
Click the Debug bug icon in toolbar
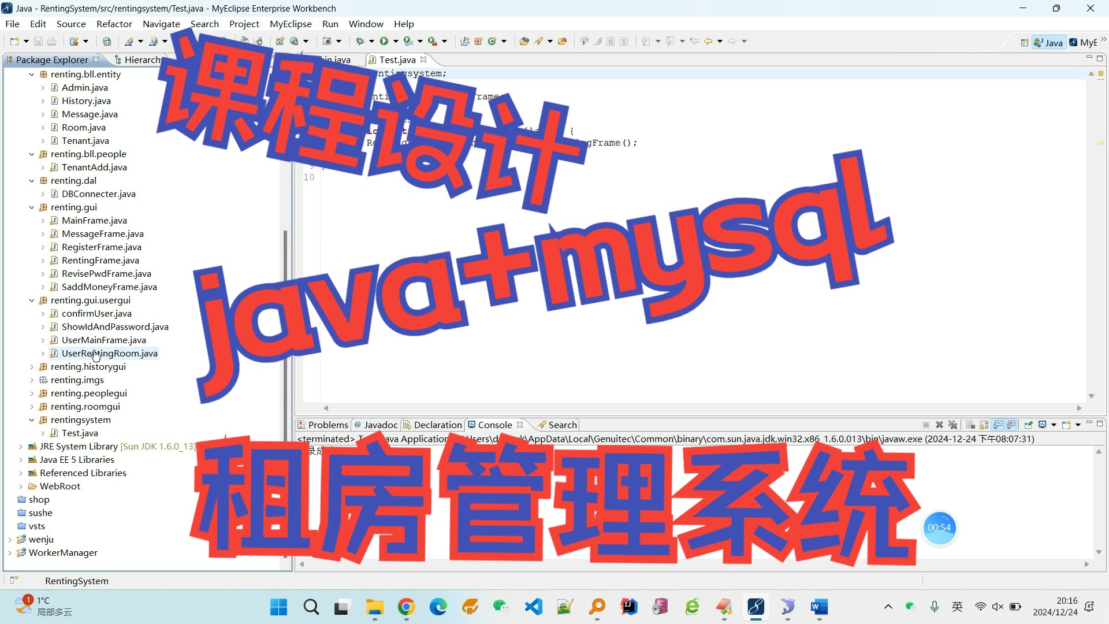pyautogui.click(x=359, y=41)
